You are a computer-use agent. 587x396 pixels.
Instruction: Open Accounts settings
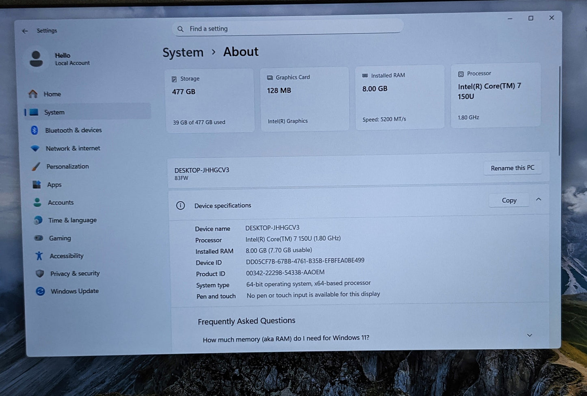61,202
